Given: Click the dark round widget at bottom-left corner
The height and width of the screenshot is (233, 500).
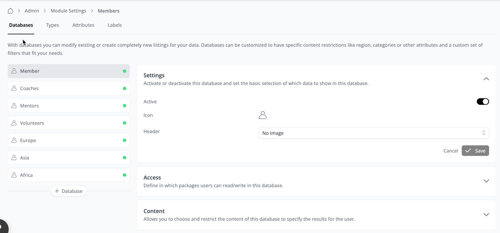Looking at the screenshot, I should [3, 227].
